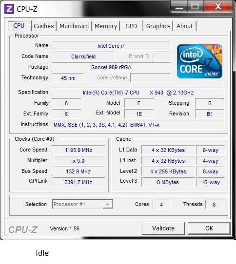The width and height of the screenshot is (236, 264).
Task: Show the About tab
Action: coord(185,26)
